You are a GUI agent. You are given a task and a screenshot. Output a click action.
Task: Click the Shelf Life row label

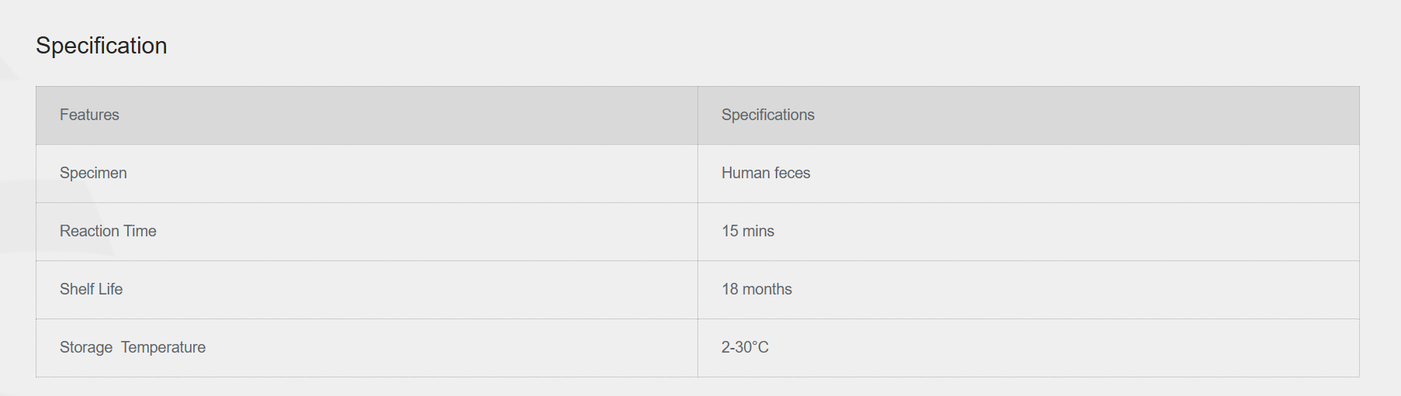click(x=91, y=289)
